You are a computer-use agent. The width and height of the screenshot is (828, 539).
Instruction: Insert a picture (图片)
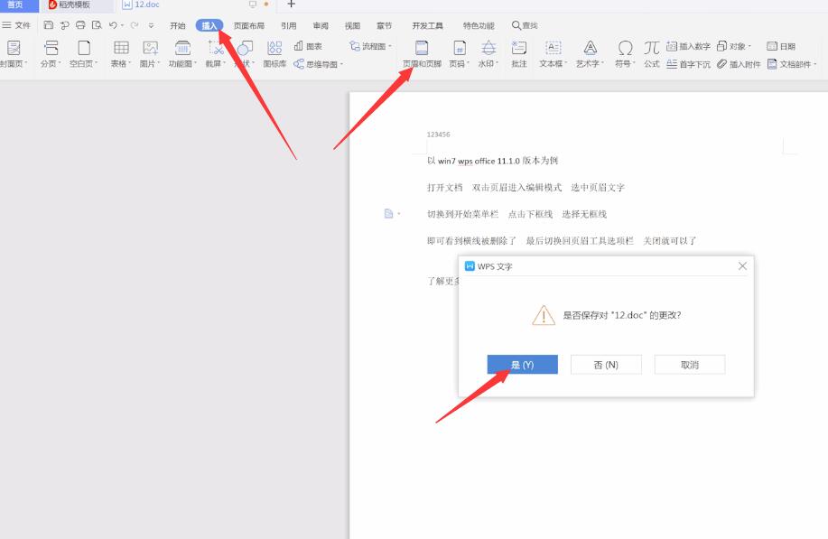click(150, 54)
